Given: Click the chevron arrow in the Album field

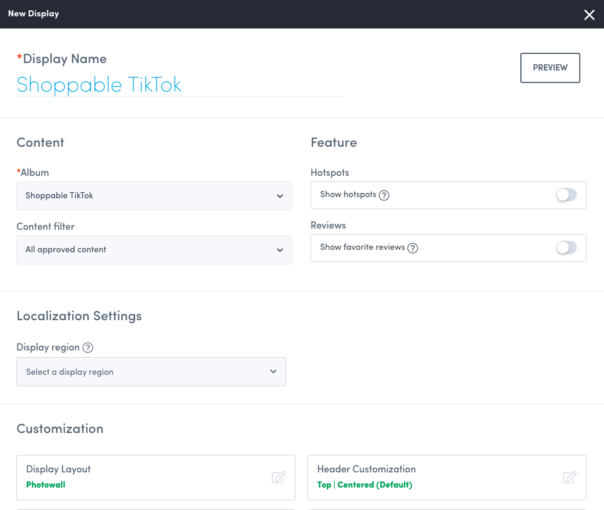Looking at the screenshot, I should [280, 196].
